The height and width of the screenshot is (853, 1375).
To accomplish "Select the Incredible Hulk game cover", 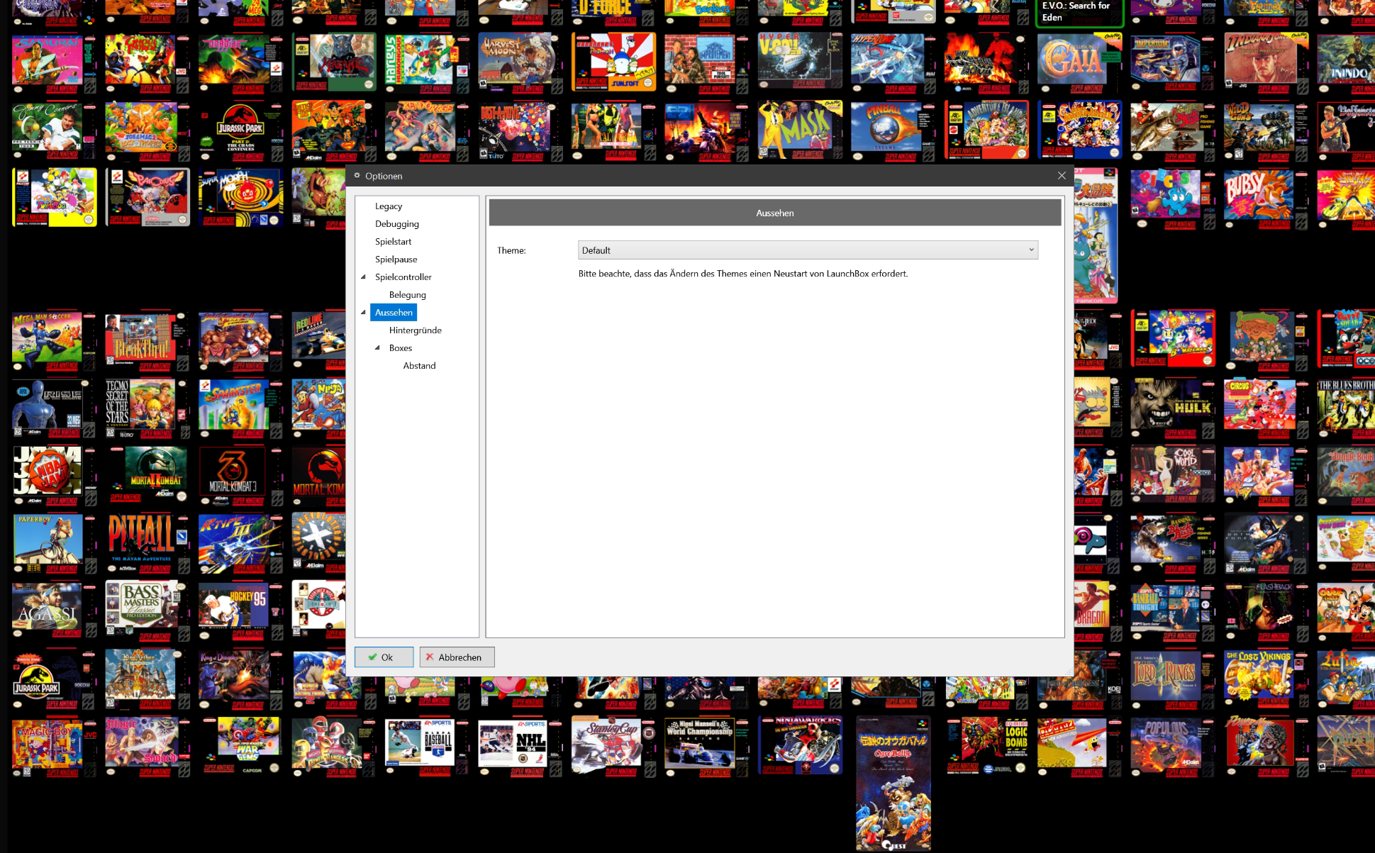I will 1172,408.
